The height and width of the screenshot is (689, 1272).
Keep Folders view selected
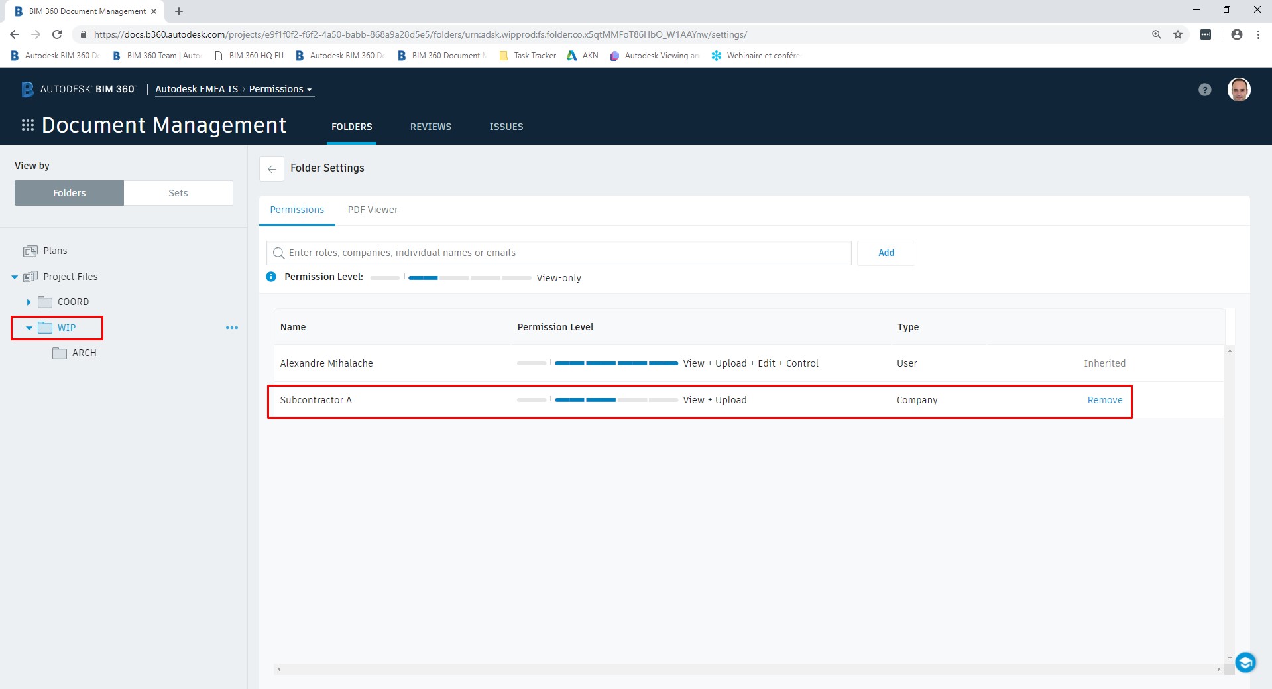(x=68, y=192)
